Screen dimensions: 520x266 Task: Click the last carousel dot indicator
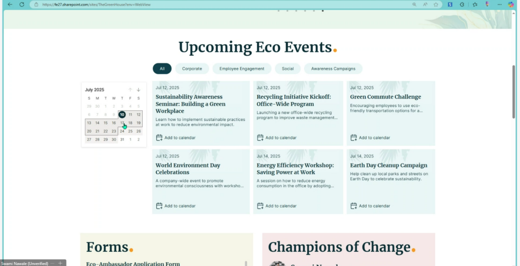pos(322,11)
